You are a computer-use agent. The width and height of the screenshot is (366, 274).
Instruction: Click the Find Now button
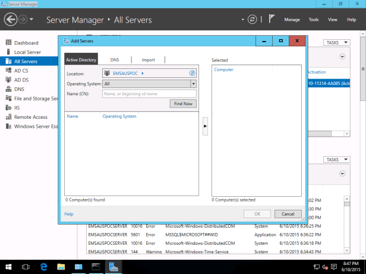pos(183,103)
